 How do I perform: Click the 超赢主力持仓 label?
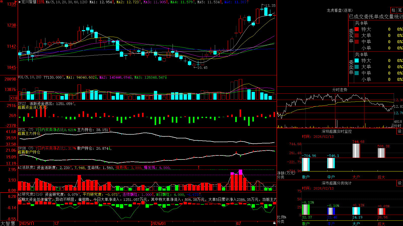coord(29,133)
